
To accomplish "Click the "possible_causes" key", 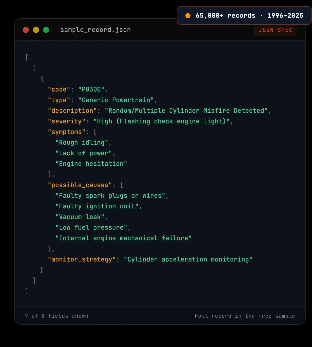I will (x=80, y=185).
